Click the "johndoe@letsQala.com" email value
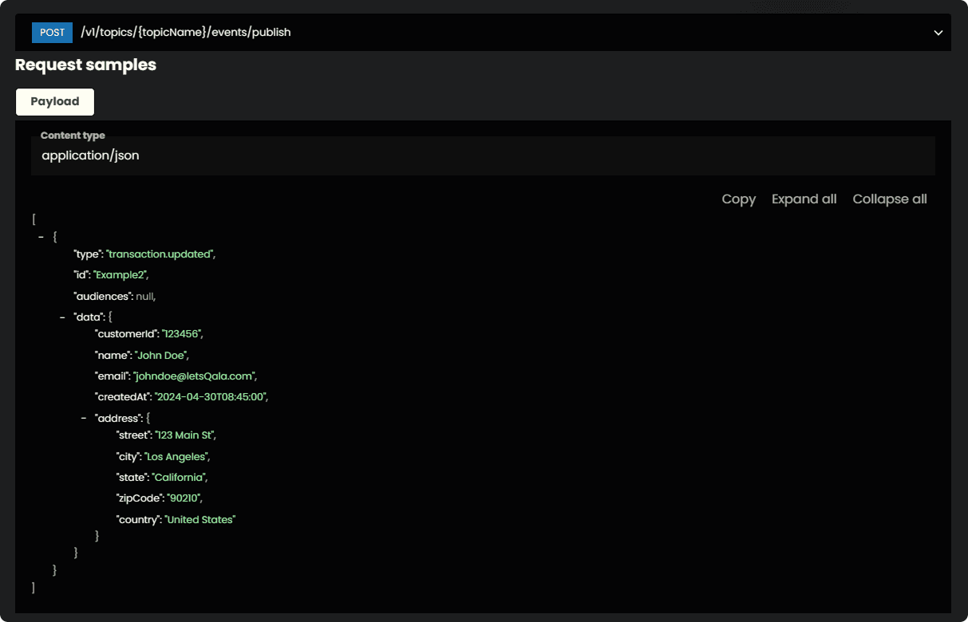This screenshot has height=622, width=968. [195, 376]
